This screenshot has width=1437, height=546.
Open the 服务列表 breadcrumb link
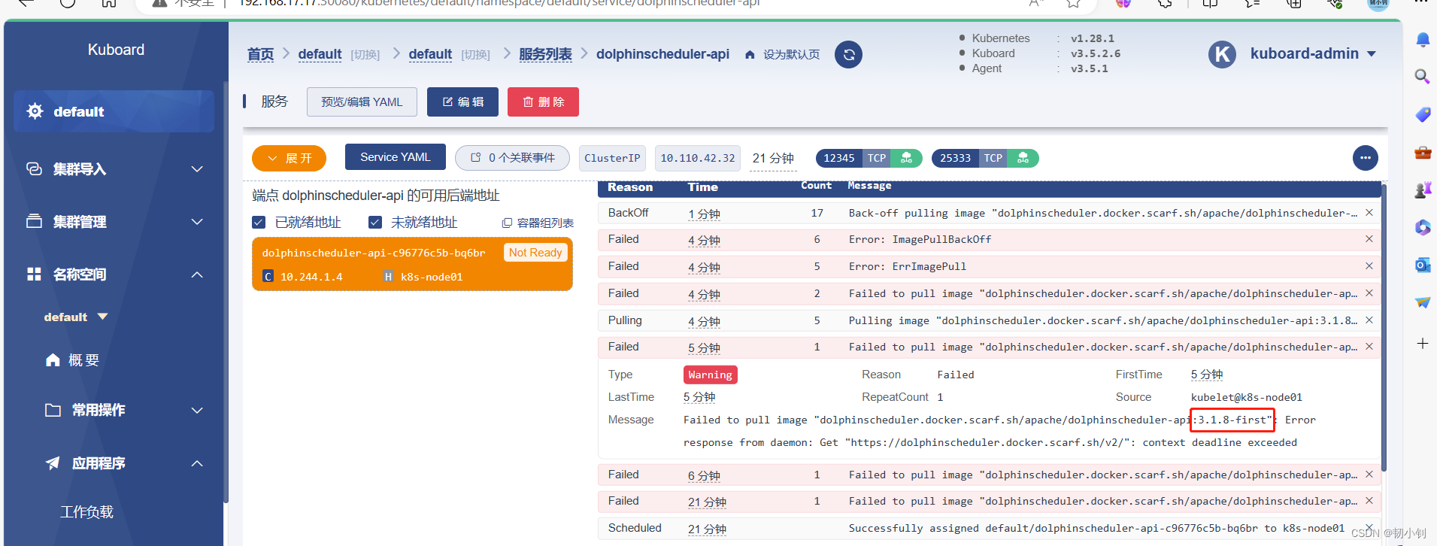click(545, 54)
